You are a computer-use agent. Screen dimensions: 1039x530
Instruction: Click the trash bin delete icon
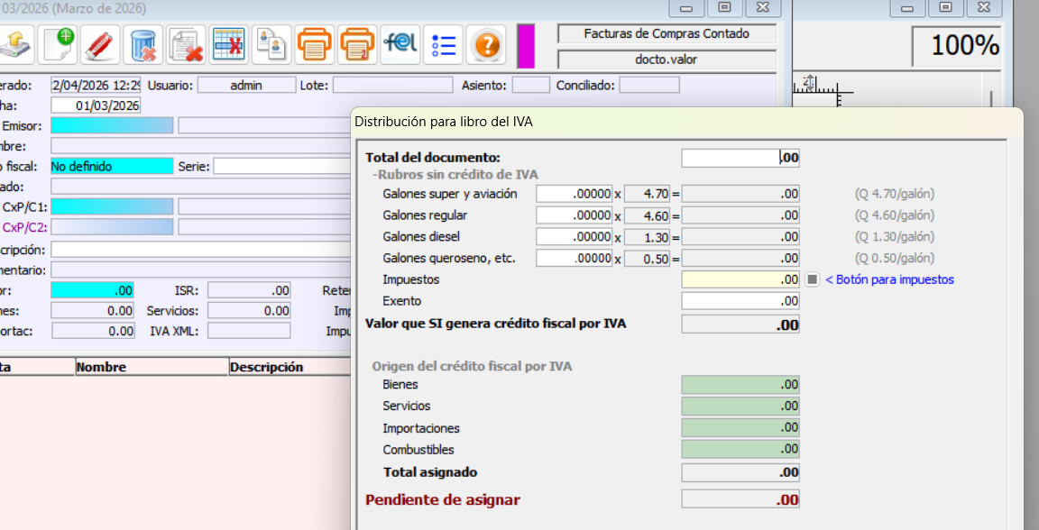[143, 43]
